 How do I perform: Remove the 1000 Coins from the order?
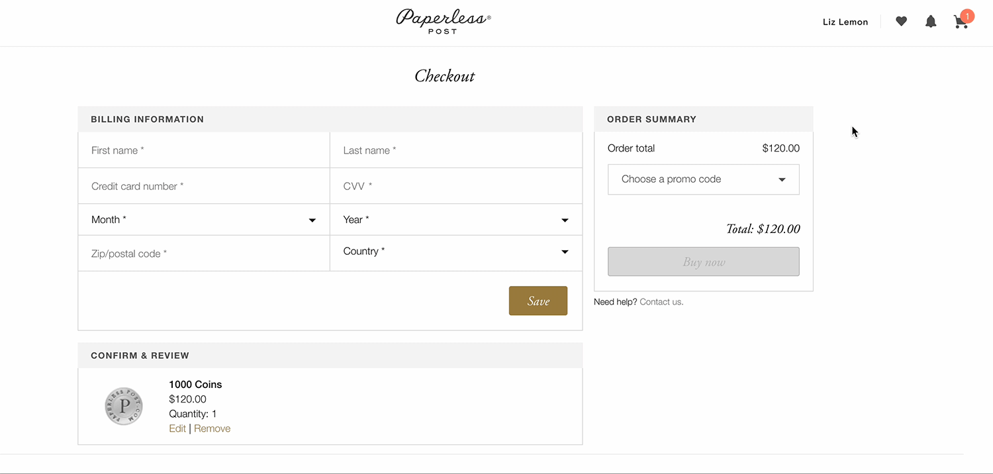click(212, 428)
